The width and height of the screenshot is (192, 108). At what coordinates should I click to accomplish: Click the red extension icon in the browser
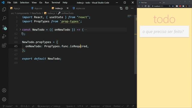click(x=180, y=6)
